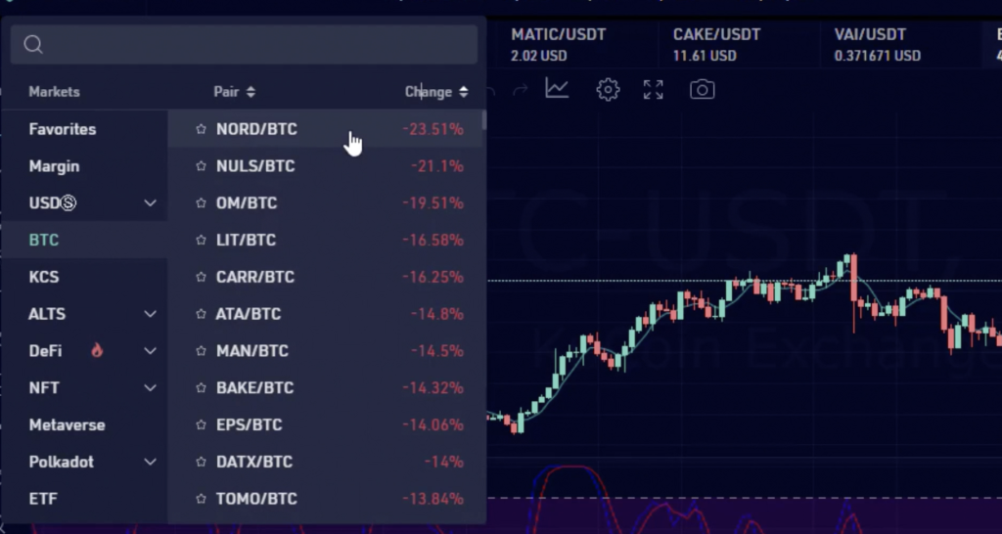Open chart settings gear icon
1002x534 pixels.
[608, 89]
